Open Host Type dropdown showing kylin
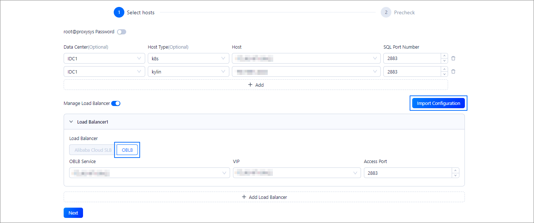Viewport: 534px width, 223px height. click(188, 72)
